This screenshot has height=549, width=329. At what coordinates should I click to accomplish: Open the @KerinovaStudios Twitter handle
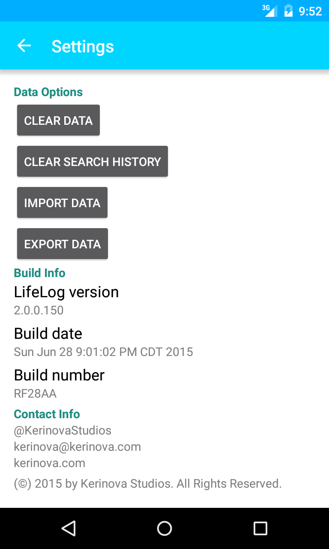coord(63,430)
